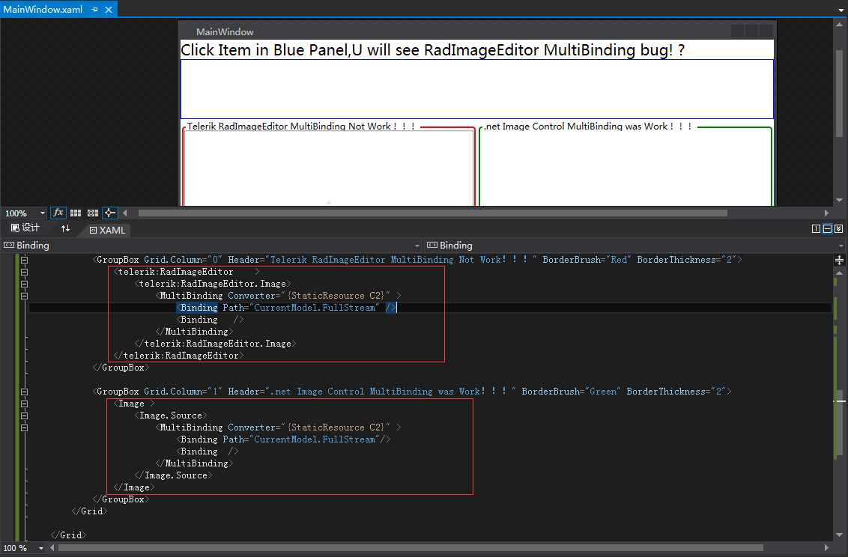The height and width of the screenshot is (557, 848).
Task: Collapse the Image element outlining region
Action: (24, 404)
